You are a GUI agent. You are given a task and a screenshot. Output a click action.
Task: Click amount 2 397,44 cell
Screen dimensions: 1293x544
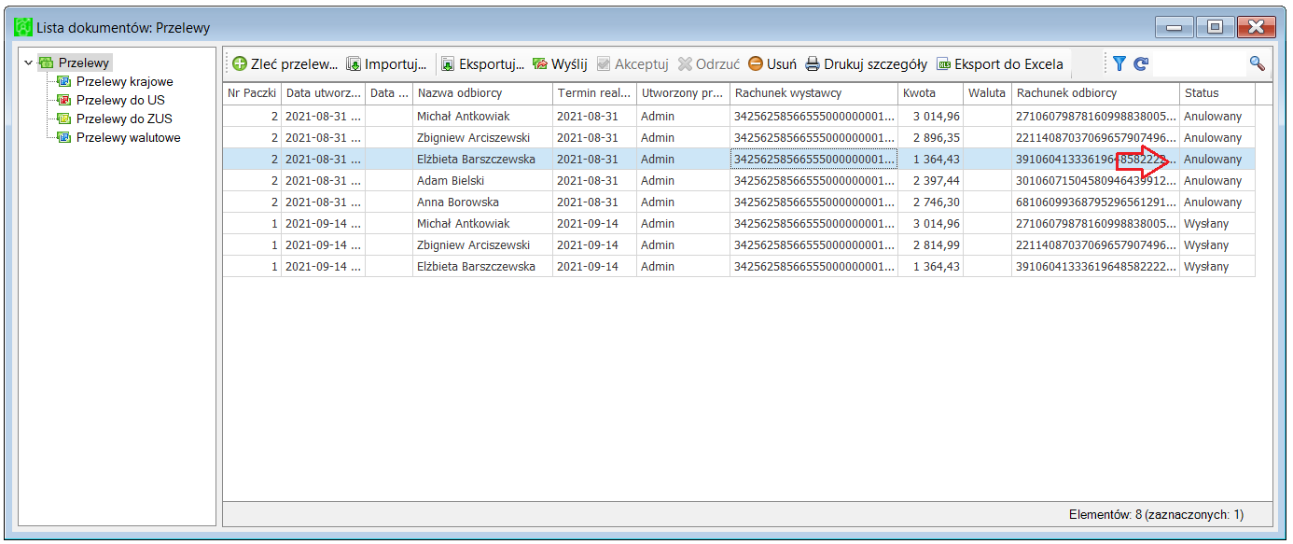point(930,181)
